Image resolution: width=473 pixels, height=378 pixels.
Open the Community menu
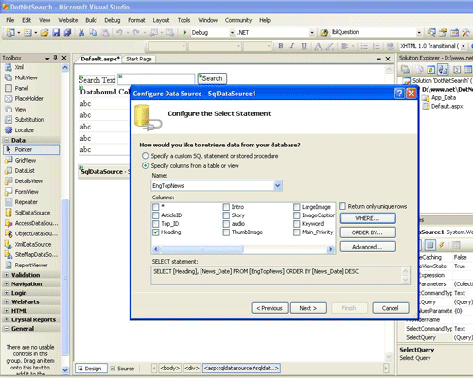pyautogui.click(x=238, y=20)
